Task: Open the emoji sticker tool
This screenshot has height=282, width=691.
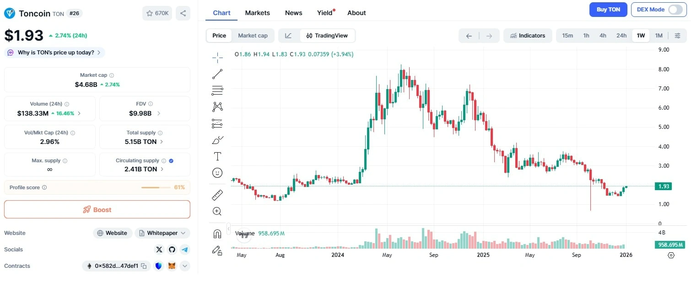Action: pos(217,173)
